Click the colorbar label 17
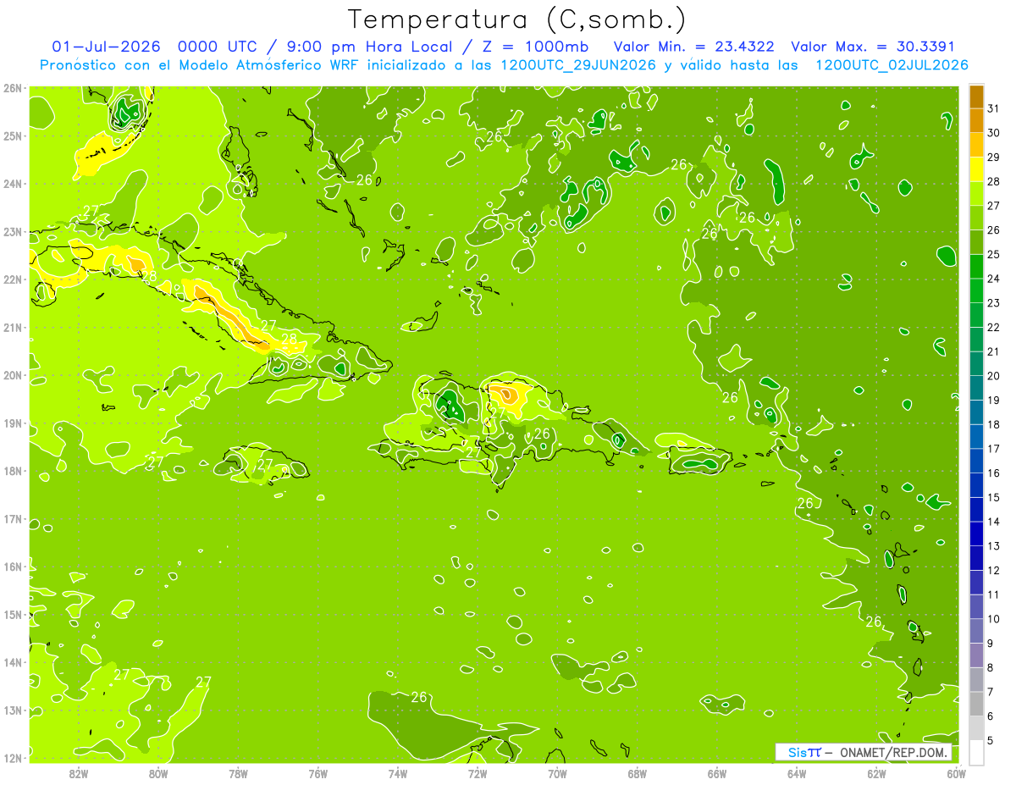 (x=994, y=449)
